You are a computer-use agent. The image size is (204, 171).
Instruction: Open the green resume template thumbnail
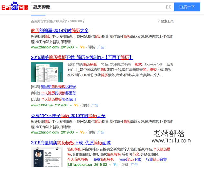click(x=47, y=72)
